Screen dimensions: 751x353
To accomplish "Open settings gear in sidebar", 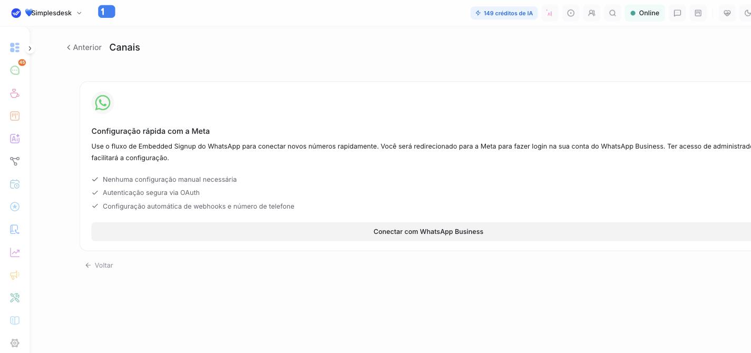I will pos(15,343).
